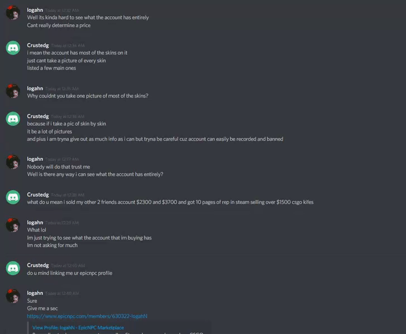Open logahn's avatar beside "Nobody will do that"
406x334 pixels.
(x=13, y=162)
